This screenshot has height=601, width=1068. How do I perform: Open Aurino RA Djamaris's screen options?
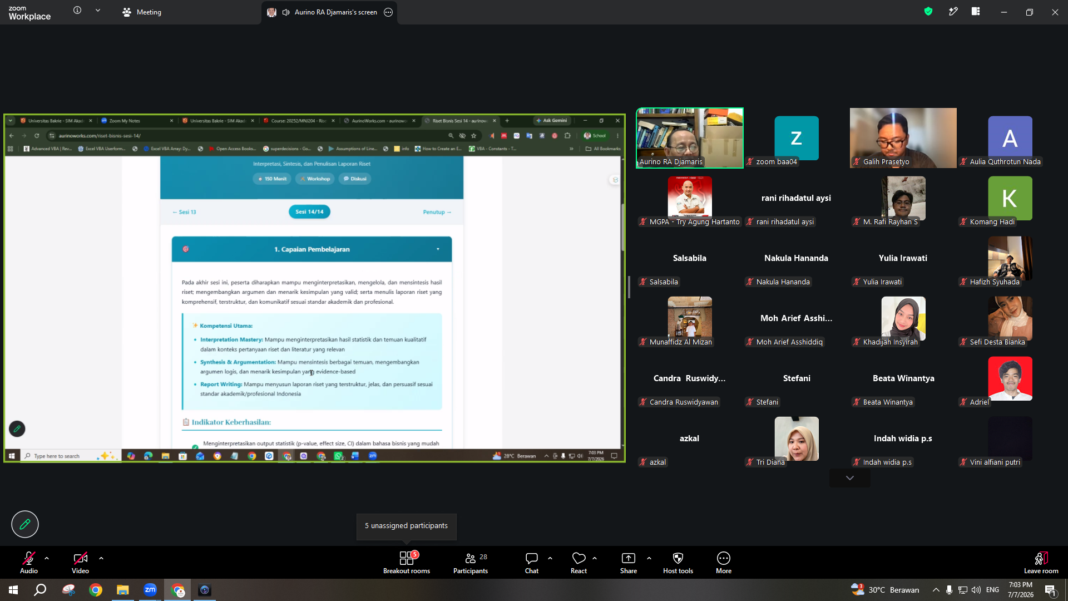click(388, 12)
